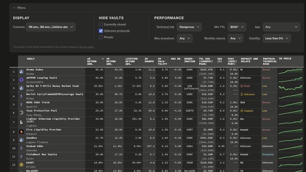Image resolution: width=306 pixels, height=172 pixels.
Task: Click the NEMO USDC Yield icon
Action: pos(21,104)
